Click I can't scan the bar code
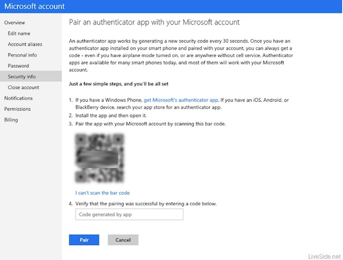The image size is (343, 260). click(x=102, y=193)
